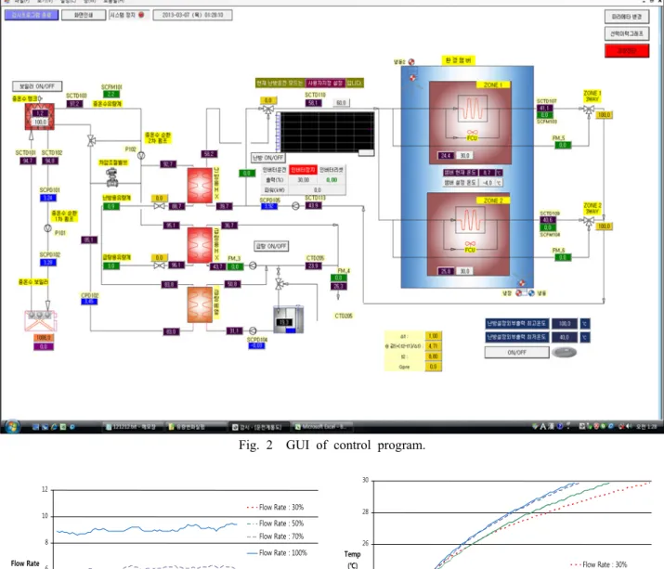Click the ZONE 1 FCU fan icon
Screen dimensions: 664x569
472,133
